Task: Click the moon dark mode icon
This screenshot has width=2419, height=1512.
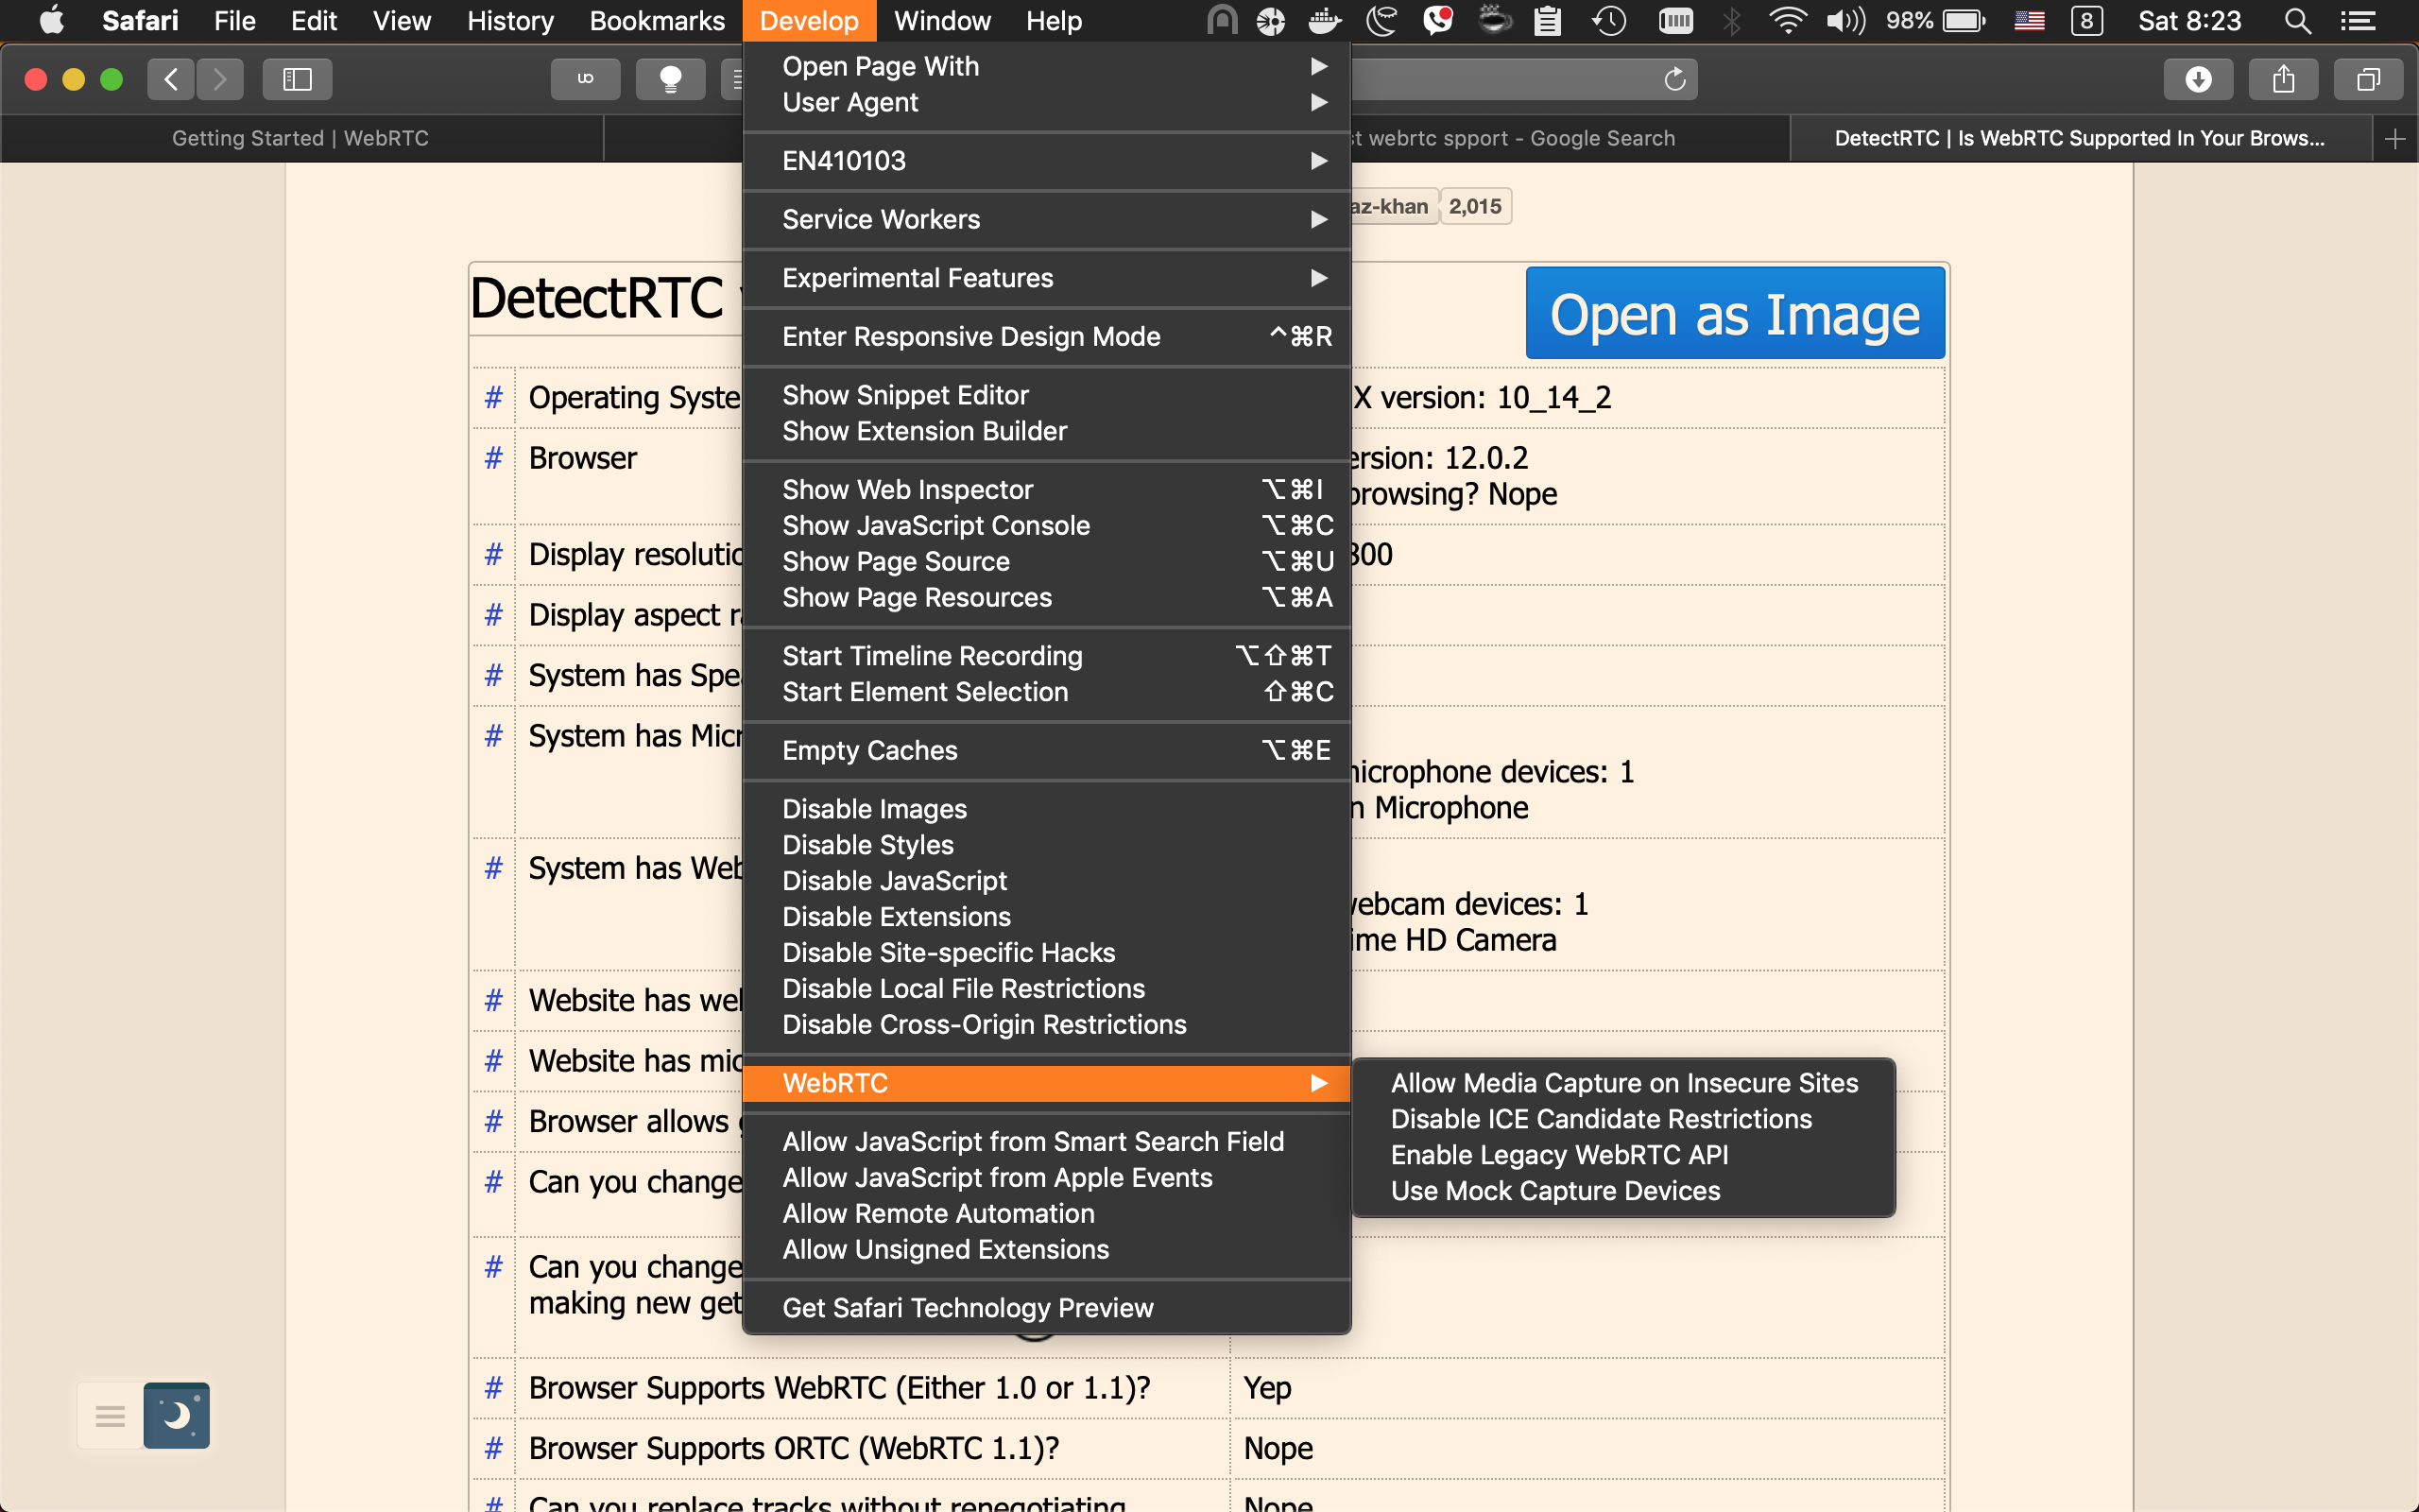Action: (176, 1415)
